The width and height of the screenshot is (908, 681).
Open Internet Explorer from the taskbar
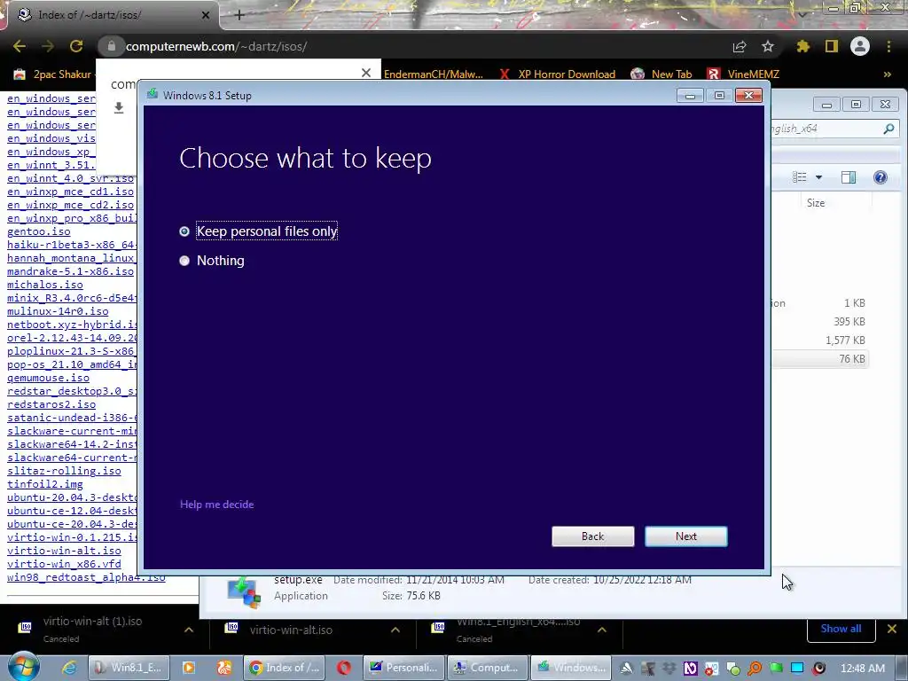pyautogui.click(x=69, y=668)
